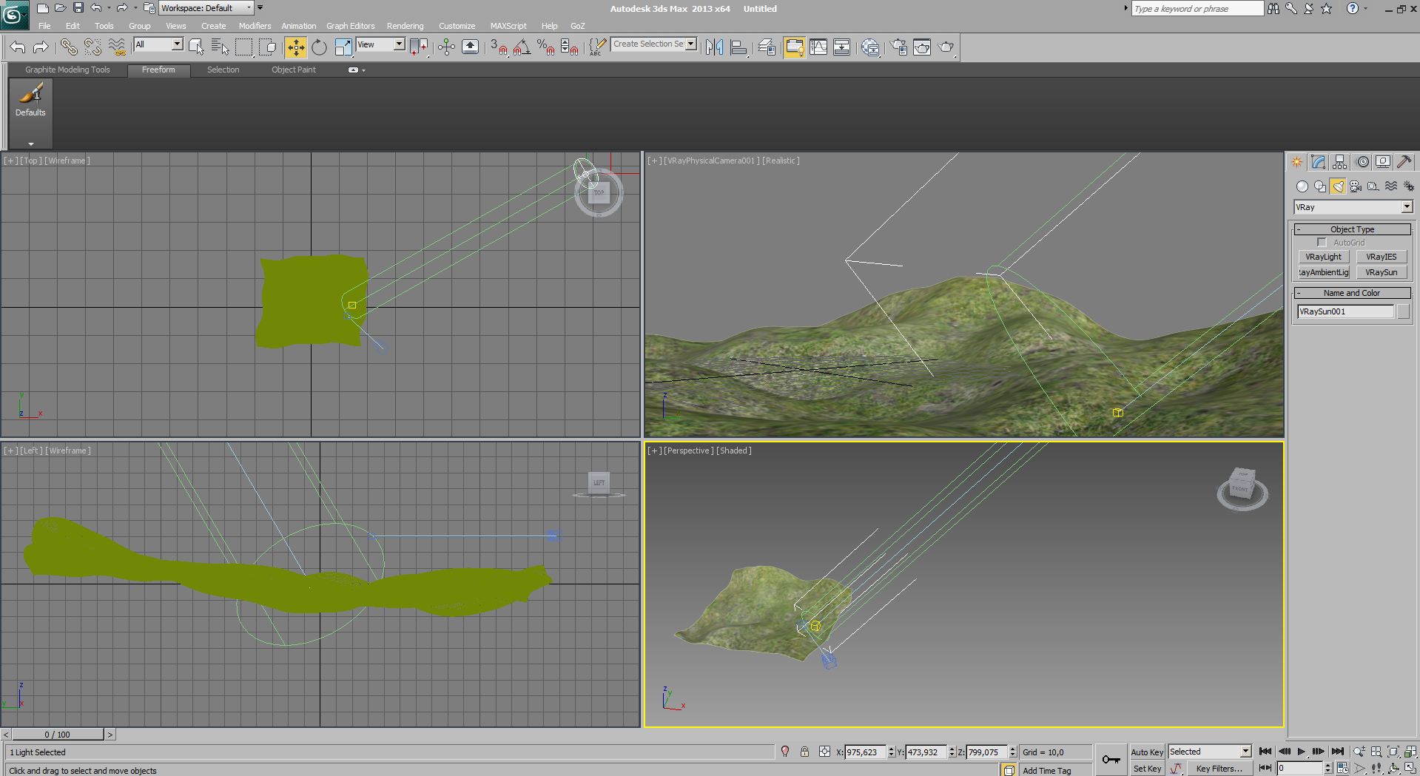This screenshot has height=776, width=1420.
Task: Click the Play Animation button
Action: (1301, 752)
